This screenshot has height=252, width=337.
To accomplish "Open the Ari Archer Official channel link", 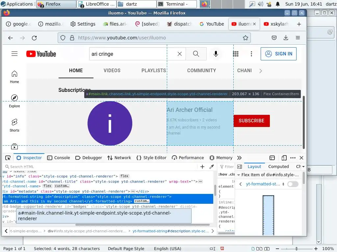I will 190,110.
